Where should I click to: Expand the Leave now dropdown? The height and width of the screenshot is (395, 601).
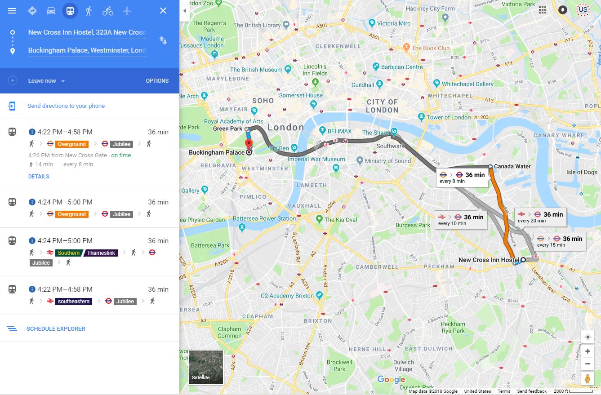(x=47, y=81)
